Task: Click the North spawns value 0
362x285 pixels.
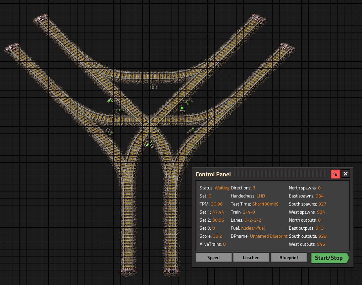Action: 319,188
